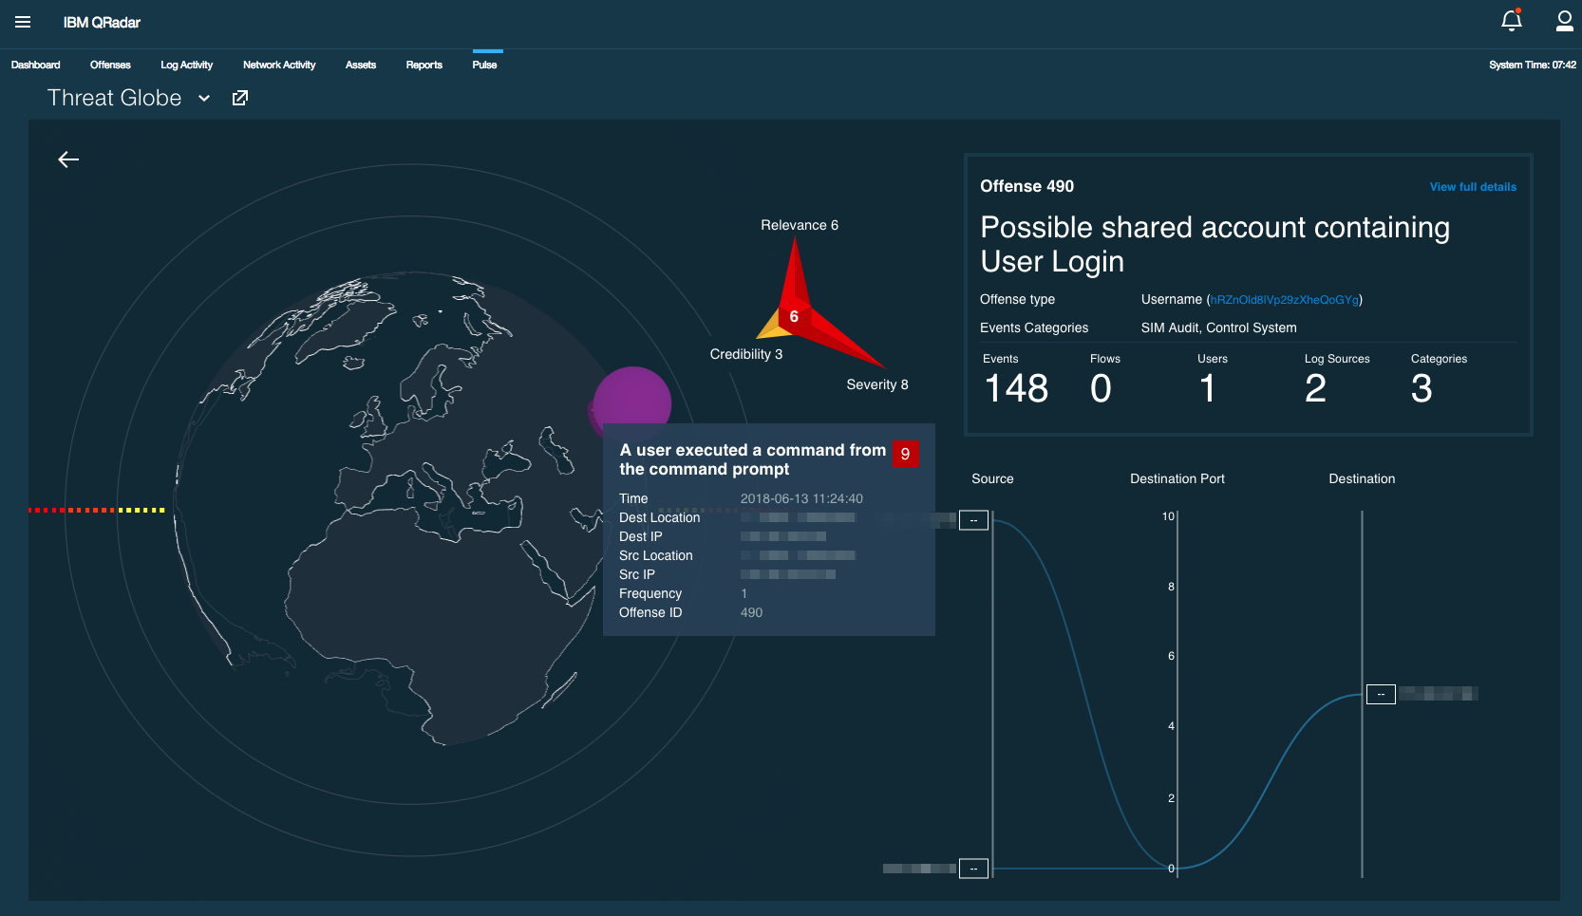Open Threat Globe in a new window
This screenshot has width=1582, height=916.
coord(240,98)
